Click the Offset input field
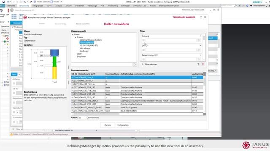Image resolution: width=270 pixels, height=151 pixels. coord(82,118)
